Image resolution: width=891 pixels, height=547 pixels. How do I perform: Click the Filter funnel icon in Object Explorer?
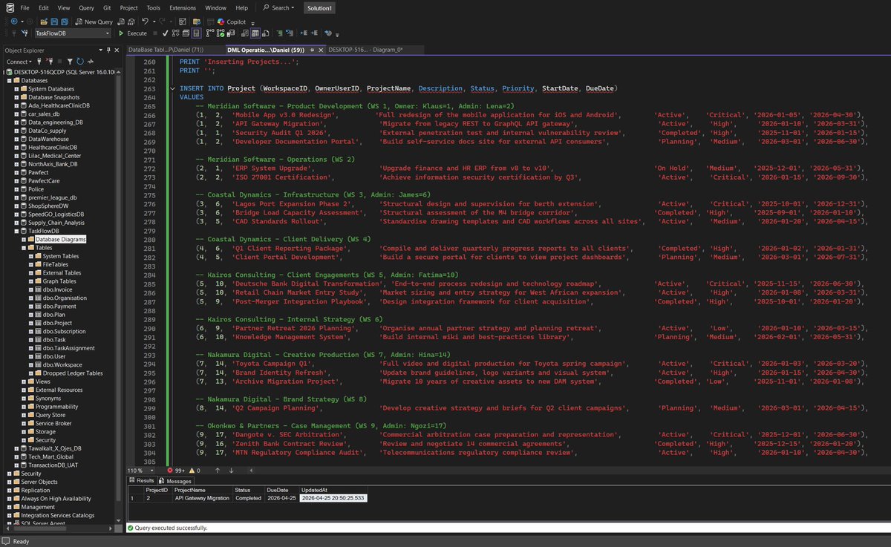point(70,62)
